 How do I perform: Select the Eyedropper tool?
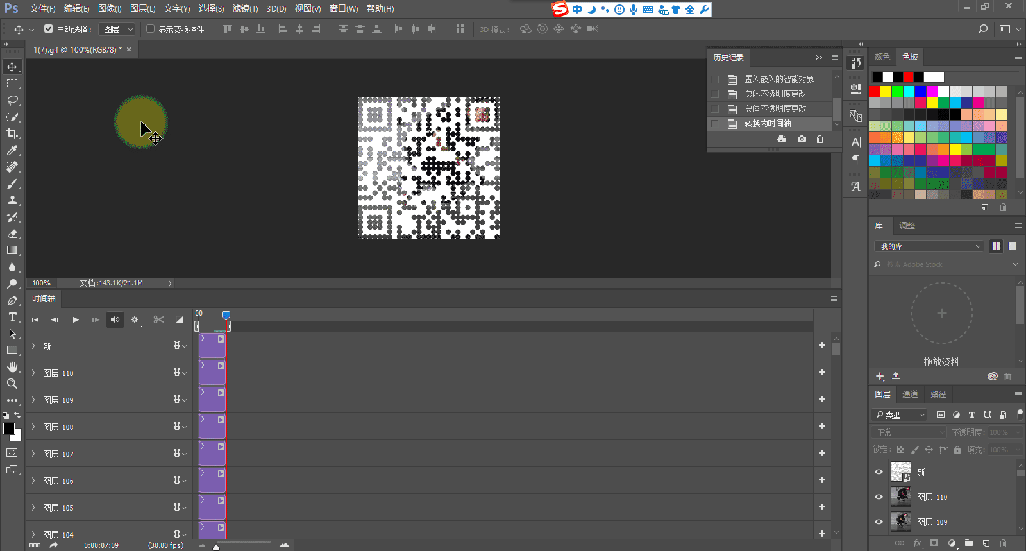12,150
